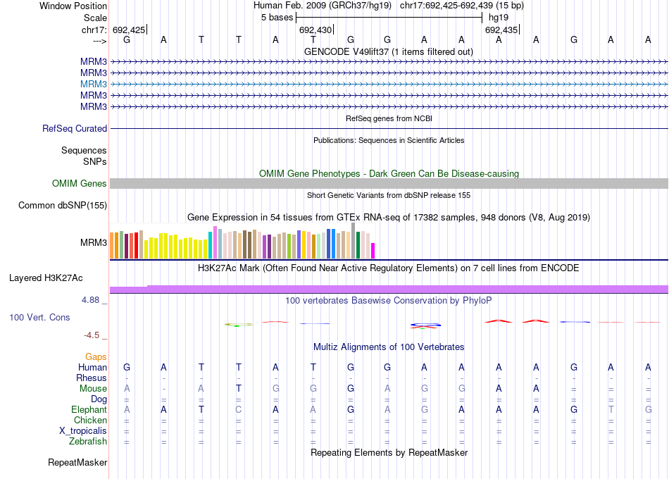The height and width of the screenshot is (479, 669).
Task: Click the hg19 label beside scale bar
Action: (x=499, y=18)
